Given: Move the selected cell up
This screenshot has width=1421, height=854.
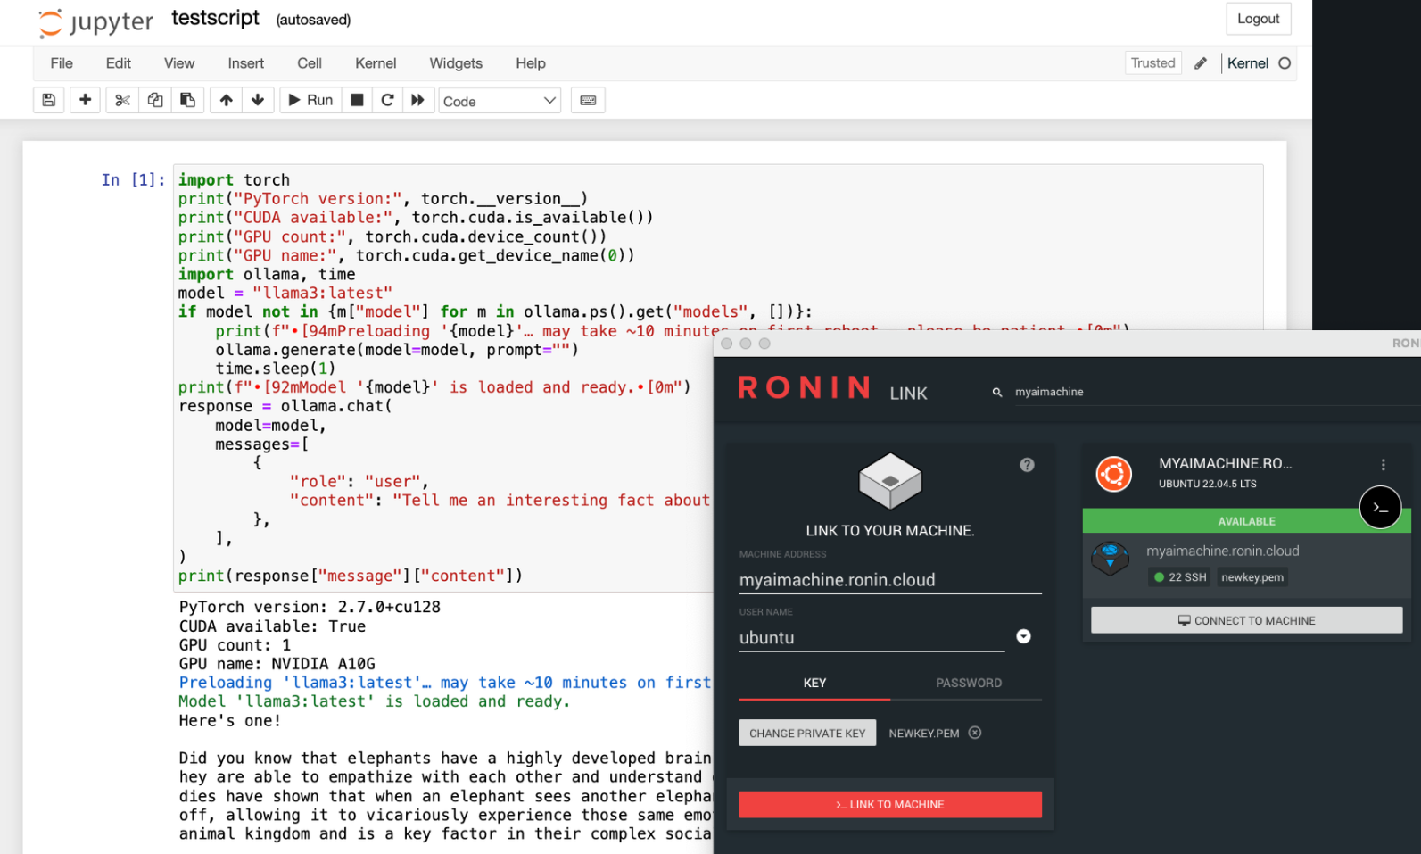Looking at the screenshot, I should 226,100.
